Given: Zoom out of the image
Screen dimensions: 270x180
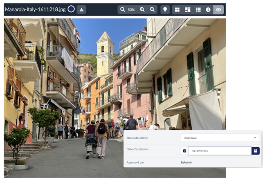Looking at the screenshot, I should click(152, 9).
